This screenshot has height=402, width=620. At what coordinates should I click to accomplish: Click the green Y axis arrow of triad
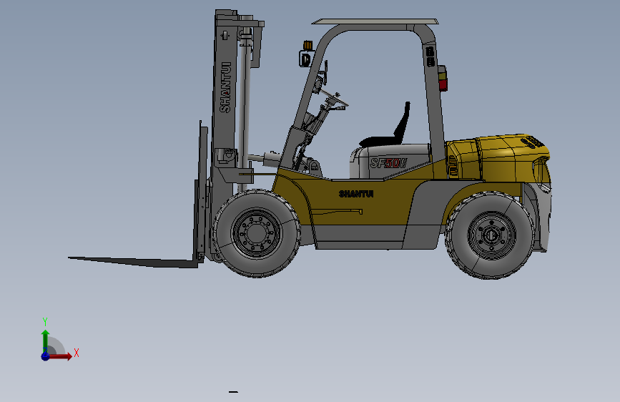point(45,341)
